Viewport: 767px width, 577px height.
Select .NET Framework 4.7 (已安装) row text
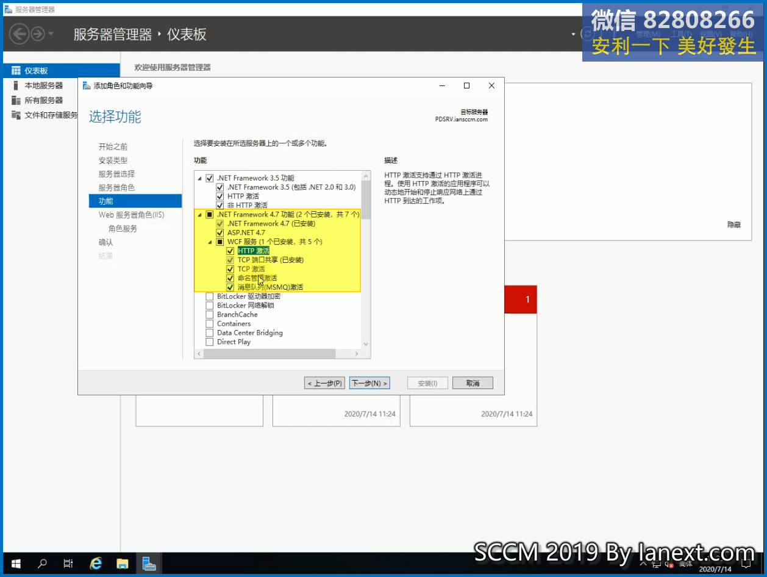[271, 224]
